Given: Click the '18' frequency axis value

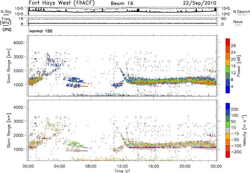Looking at the screenshot, I should coord(21,19).
